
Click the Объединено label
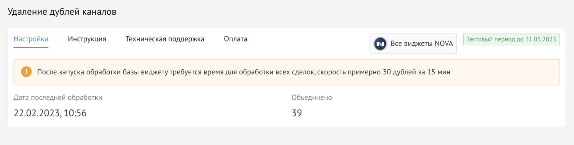[312, 98]
